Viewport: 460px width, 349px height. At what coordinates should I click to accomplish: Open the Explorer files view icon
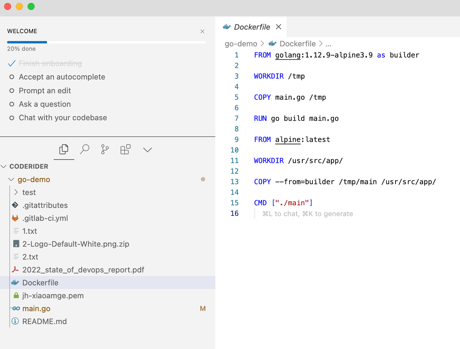[64, 149]
